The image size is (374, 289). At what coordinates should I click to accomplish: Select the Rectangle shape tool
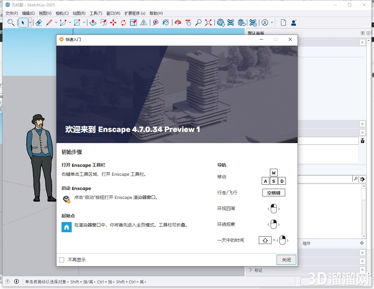point(77,23)
